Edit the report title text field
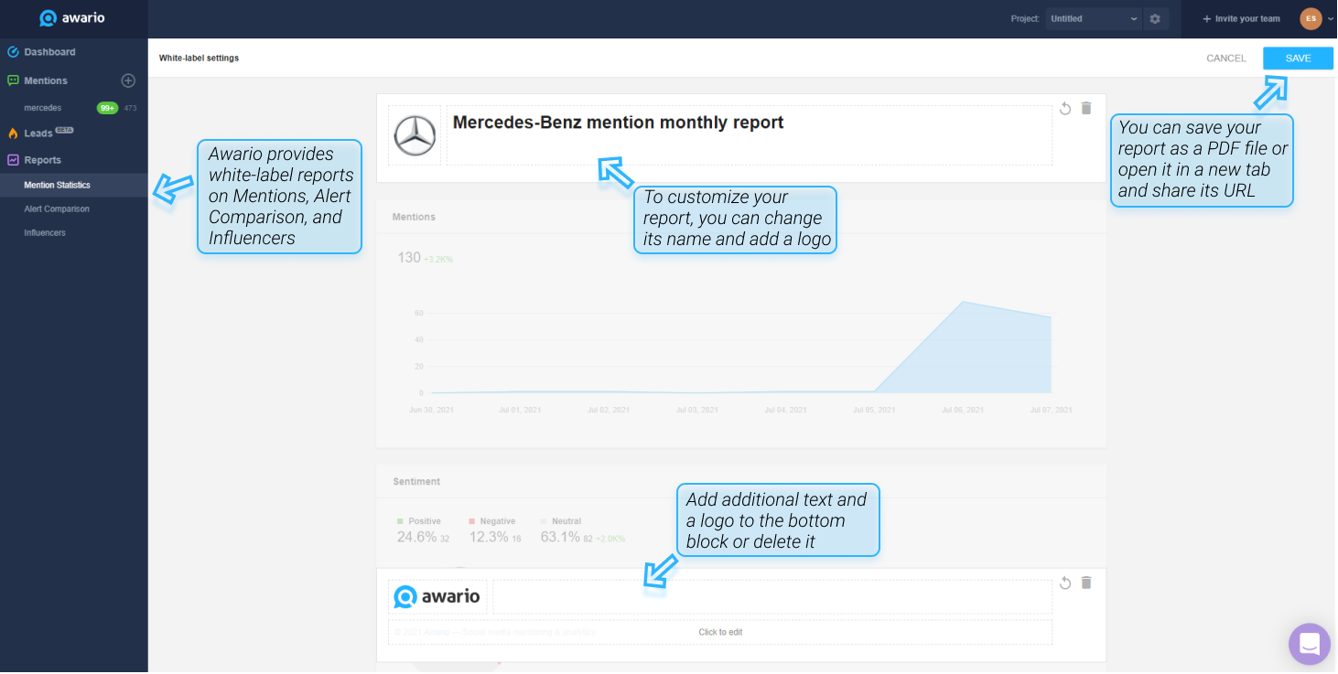This screenshot has height=674, width=1338. click(x=749, y=135)
